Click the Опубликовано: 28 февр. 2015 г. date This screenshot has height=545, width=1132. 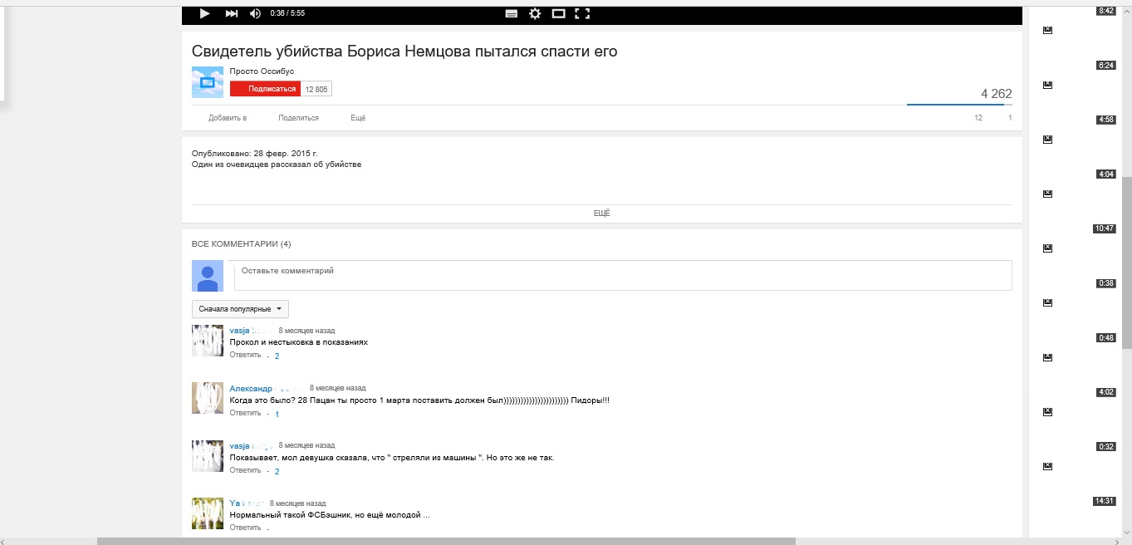(255, 154)
